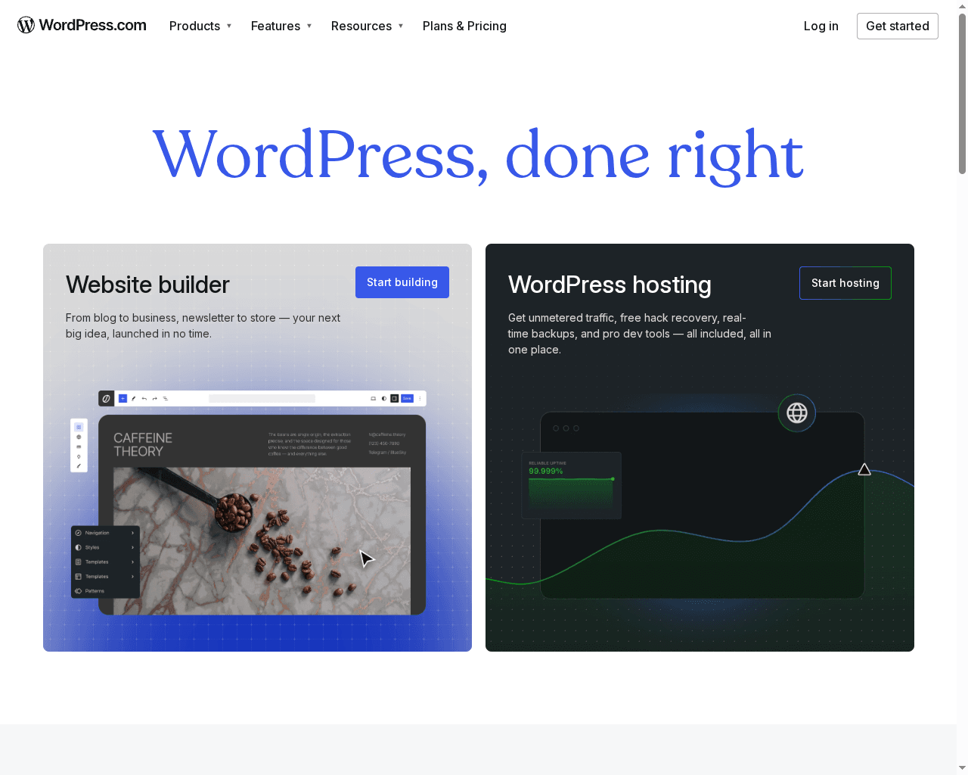968x775 pixels.
Task: Open the list view icon
Action: [166, 398]
